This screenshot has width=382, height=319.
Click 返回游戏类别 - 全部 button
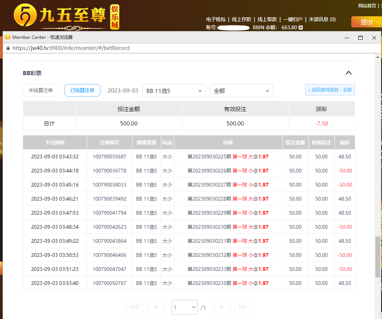pos(330,90)
